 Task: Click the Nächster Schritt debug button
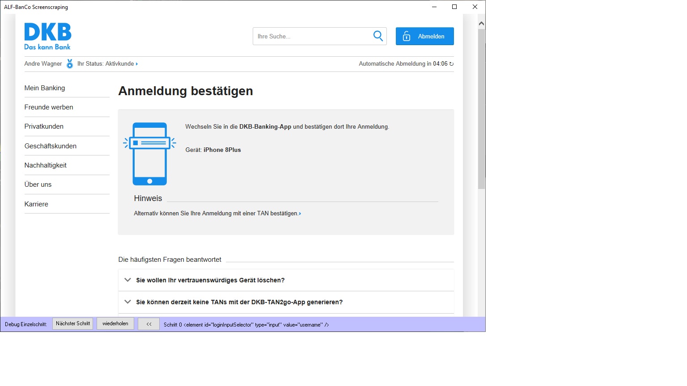point(73,324)
